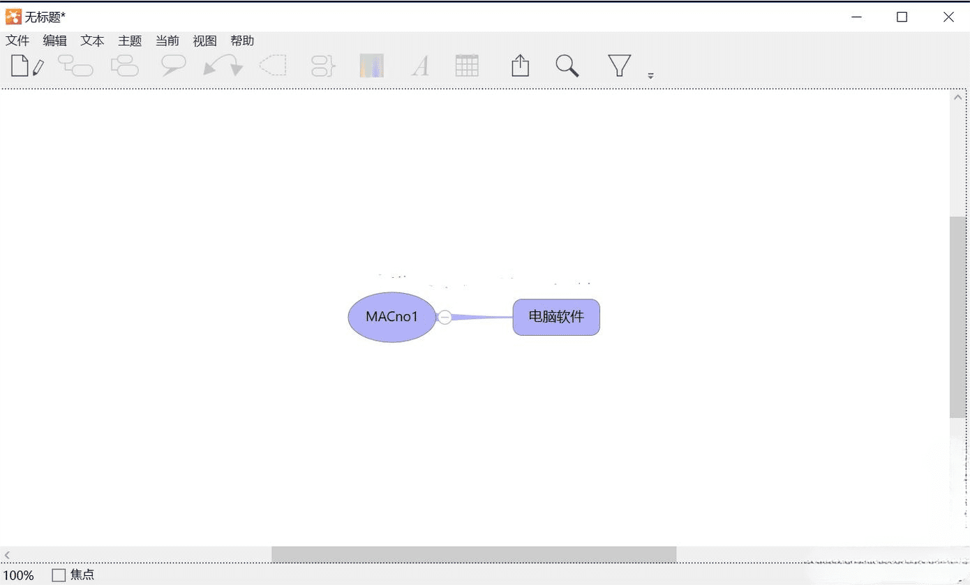Click the funnel filter icon
Image resolution: width=970 pixels, height=585 pixels.
tap(619, 66)
